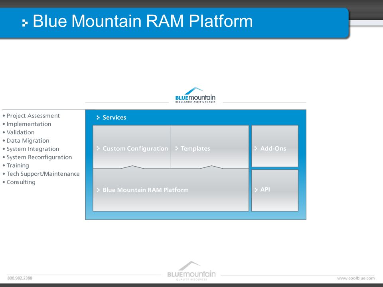The image size is (383, 287).
Task: Click the arrow icon beside Custom Configuration
Action: click(x=98, y=148)
